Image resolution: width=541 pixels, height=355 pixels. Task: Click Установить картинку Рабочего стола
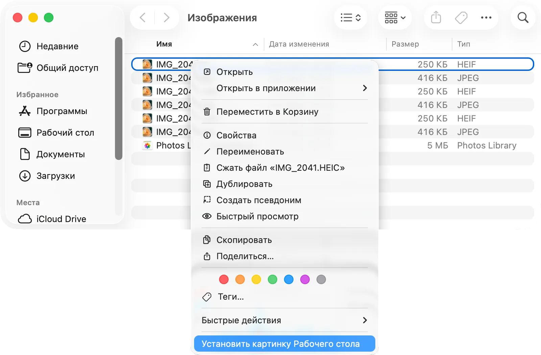coord(284,344)
